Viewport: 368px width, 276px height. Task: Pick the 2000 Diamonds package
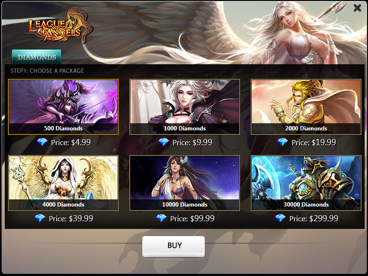pos(306,107)
